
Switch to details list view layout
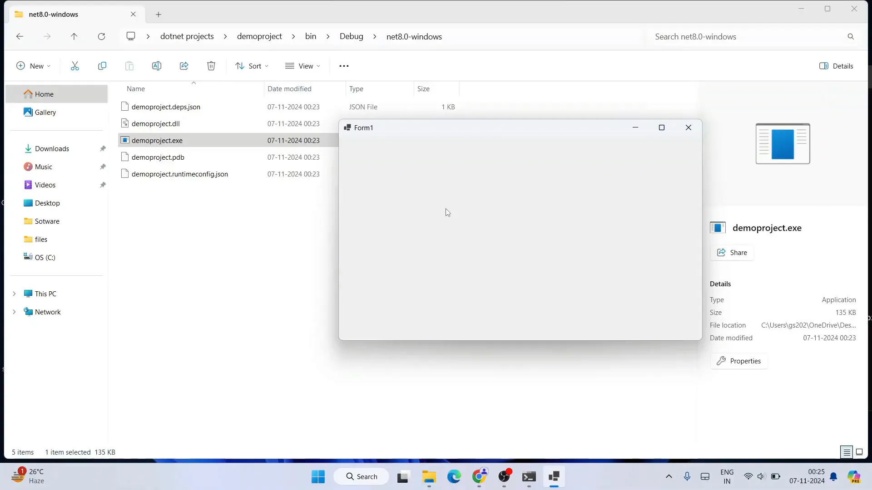[x=847, y=452]
